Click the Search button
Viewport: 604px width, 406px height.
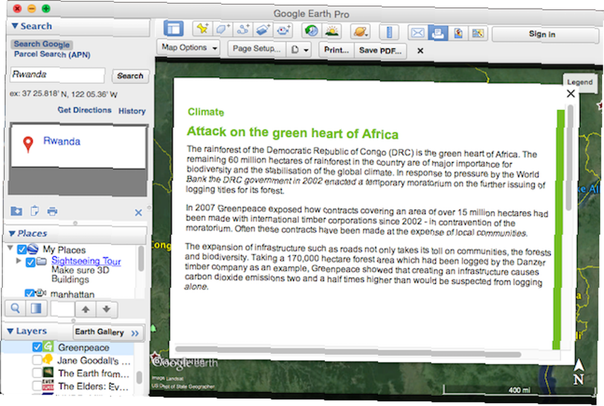point(130,76)
